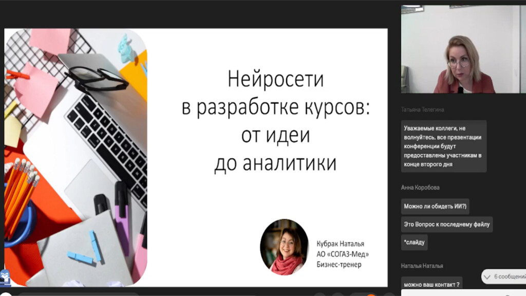Click the blue book logo icon on slide corner
The image size is (526, 296).
pyautogui.click(x=5, y=277)
